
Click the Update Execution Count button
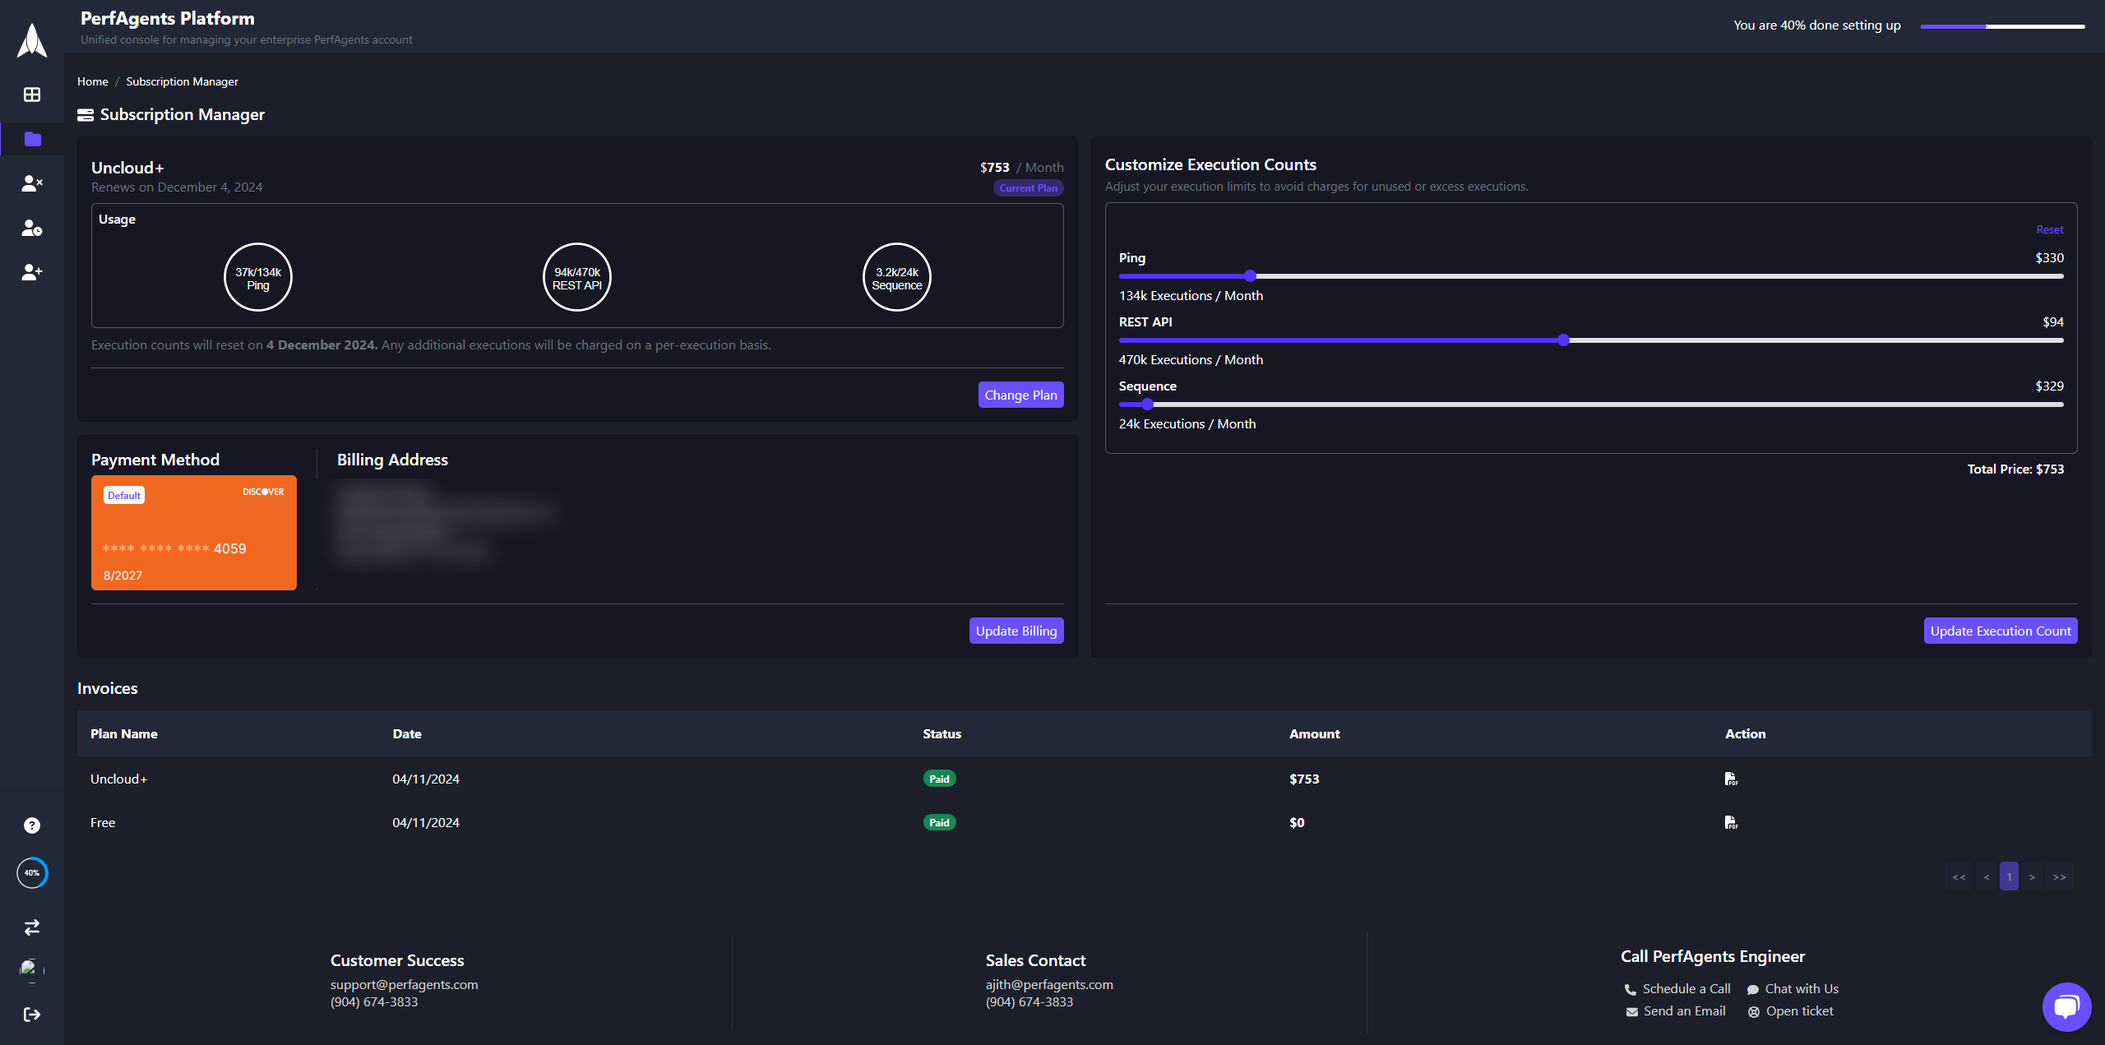click(x=2001, y=631)
